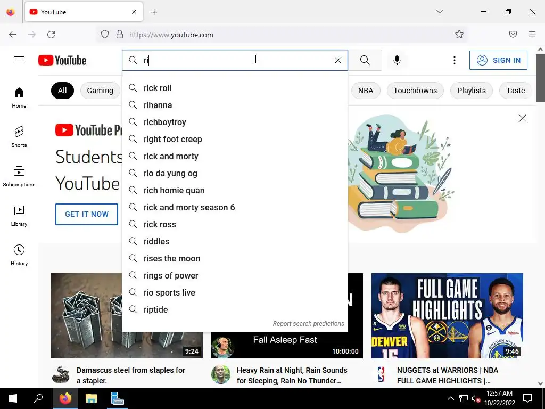Start voice search with the microphone icon
The image size is (545, 409).
pos(397,60)
